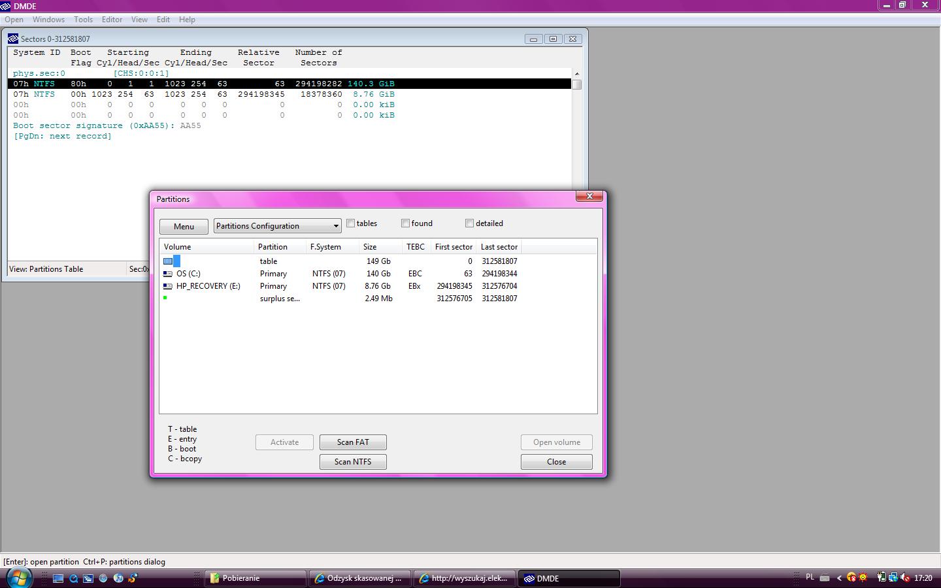Click Switch between windows icon
The width and height of the screenshot is (941, 588).
(x=88, y=578)
